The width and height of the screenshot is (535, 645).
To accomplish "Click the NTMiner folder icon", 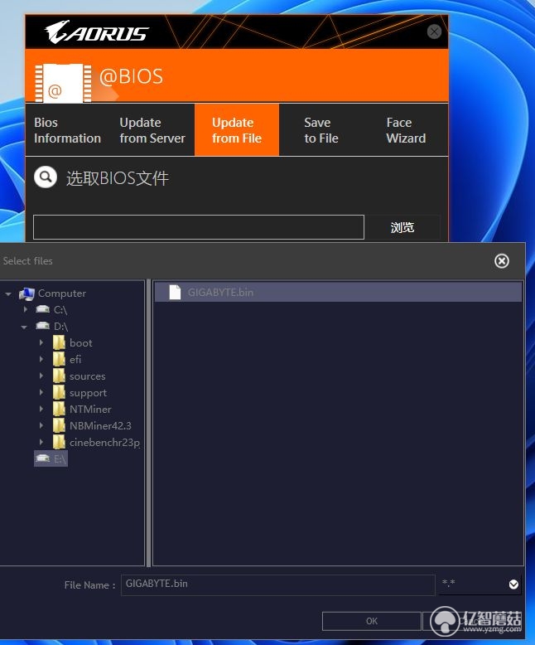I will (x=59, y=409).
